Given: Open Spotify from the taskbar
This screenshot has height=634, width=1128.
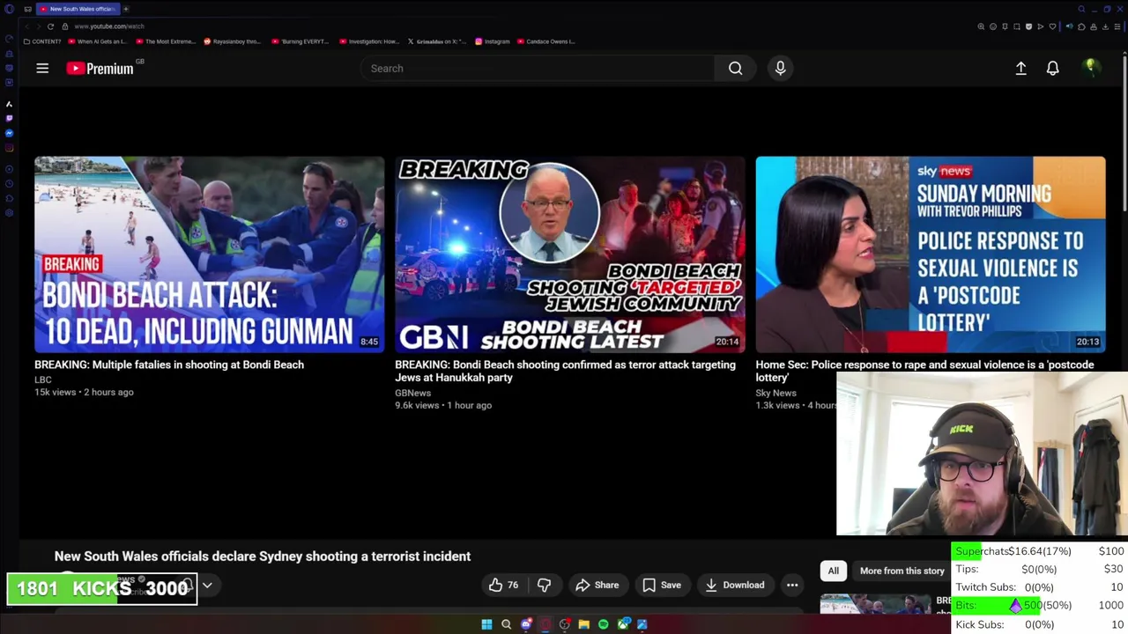Looking at the screenshot, I should pyautogui.click(x=603, y=624).
